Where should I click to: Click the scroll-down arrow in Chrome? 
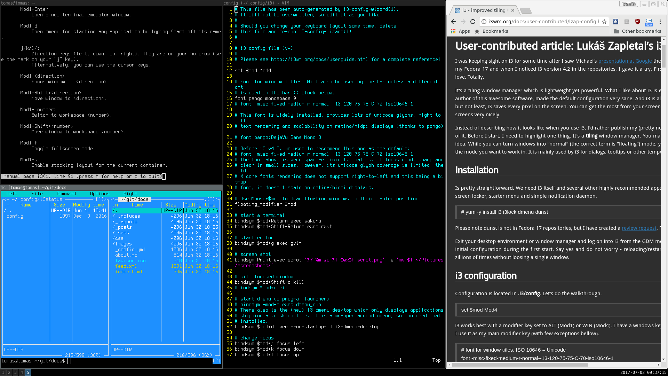click(663, 359)
